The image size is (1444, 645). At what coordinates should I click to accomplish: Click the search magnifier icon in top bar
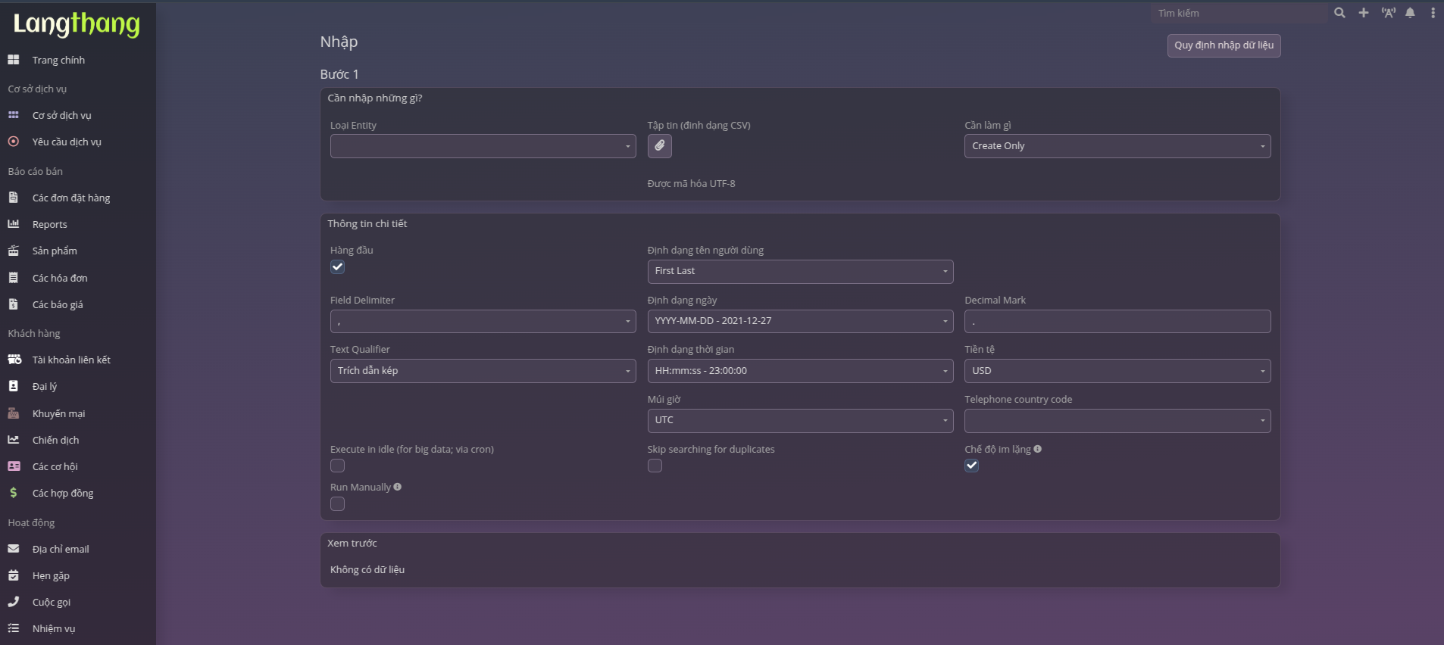(1339, 13)
